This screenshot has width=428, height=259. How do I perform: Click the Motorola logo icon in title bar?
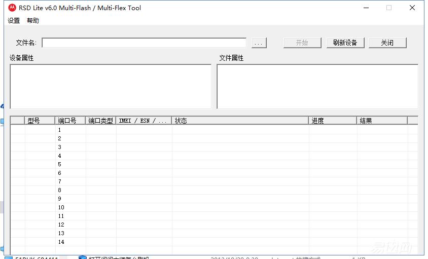tap(12, 8)
